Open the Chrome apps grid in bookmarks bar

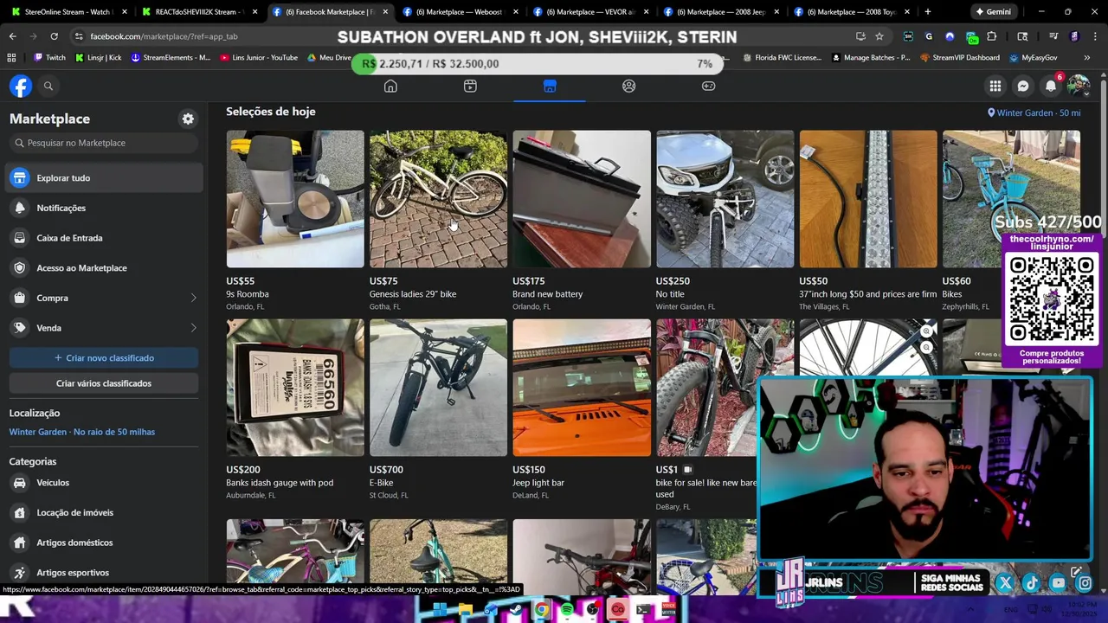[11, 58]
